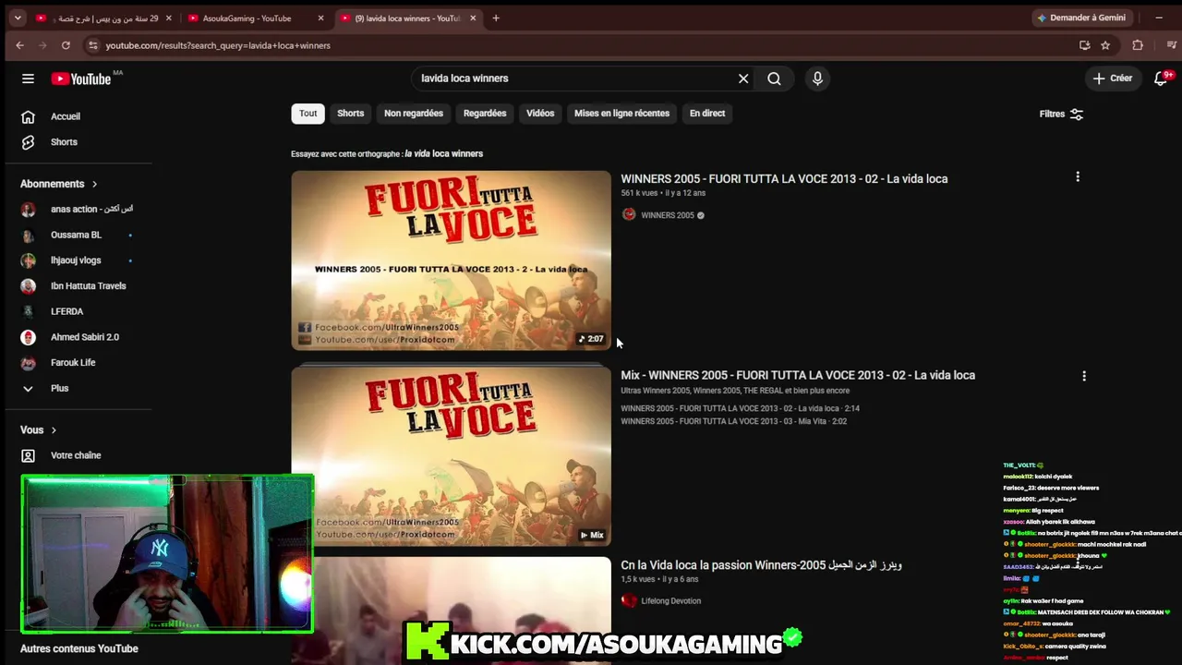The image size is (1182, 665).
Task: Expand the Vous section chevron
Action: click(x=54, y=430)
